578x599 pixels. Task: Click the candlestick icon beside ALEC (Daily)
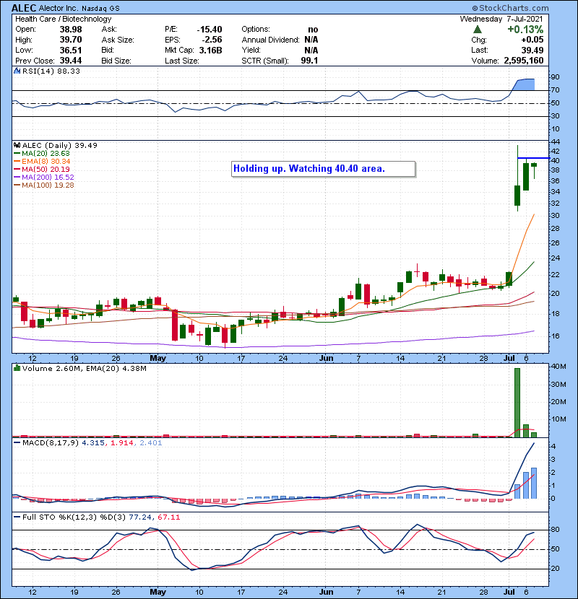(17, 145)
